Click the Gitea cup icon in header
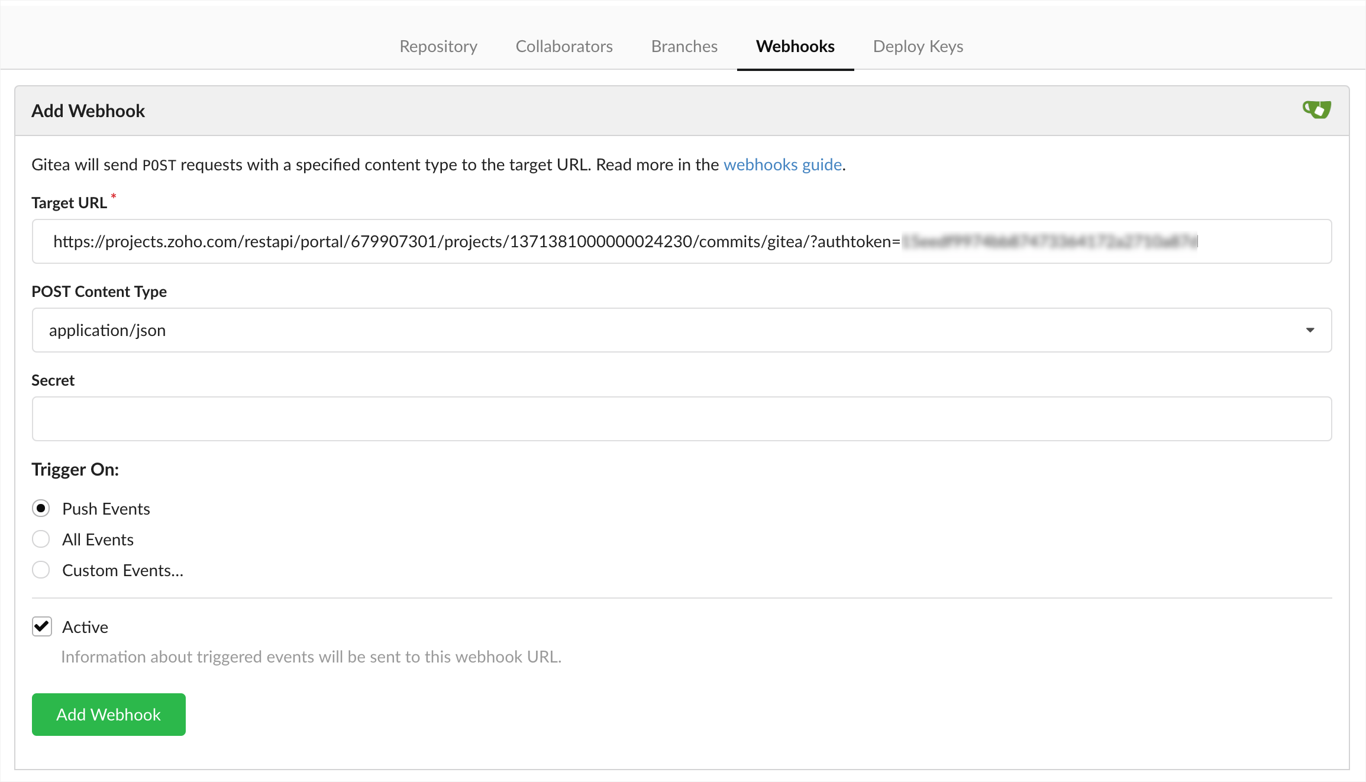Screen dimensions: 1366x782 (x=1316, y=109)
